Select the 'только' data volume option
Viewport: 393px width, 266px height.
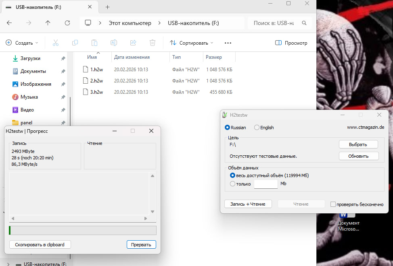(232, 184)
